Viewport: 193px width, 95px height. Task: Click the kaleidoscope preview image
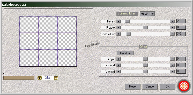(48, 41)
